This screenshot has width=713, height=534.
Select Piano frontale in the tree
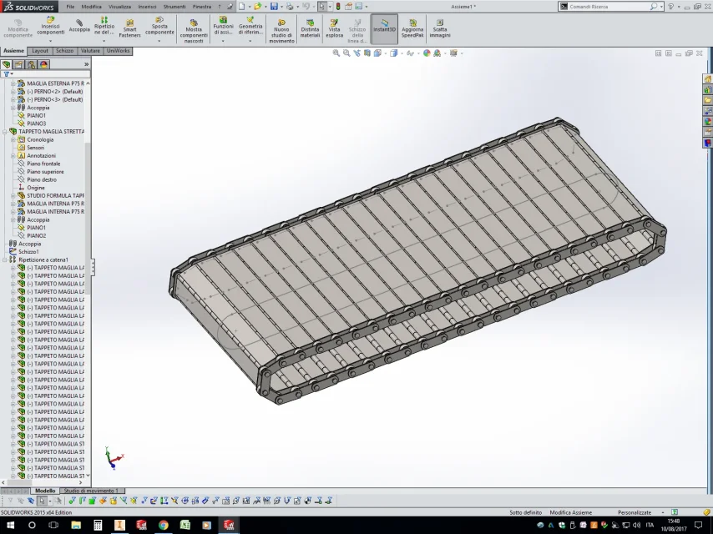click(x=43, y=164)
